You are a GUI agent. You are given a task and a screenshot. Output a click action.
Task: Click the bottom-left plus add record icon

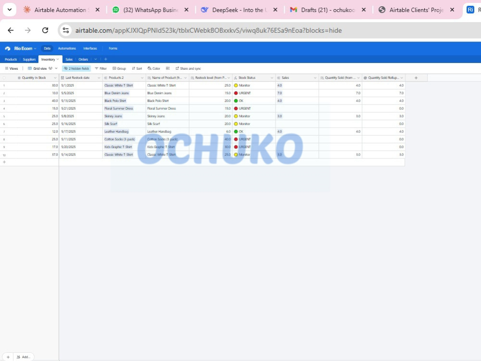point(8,357)
